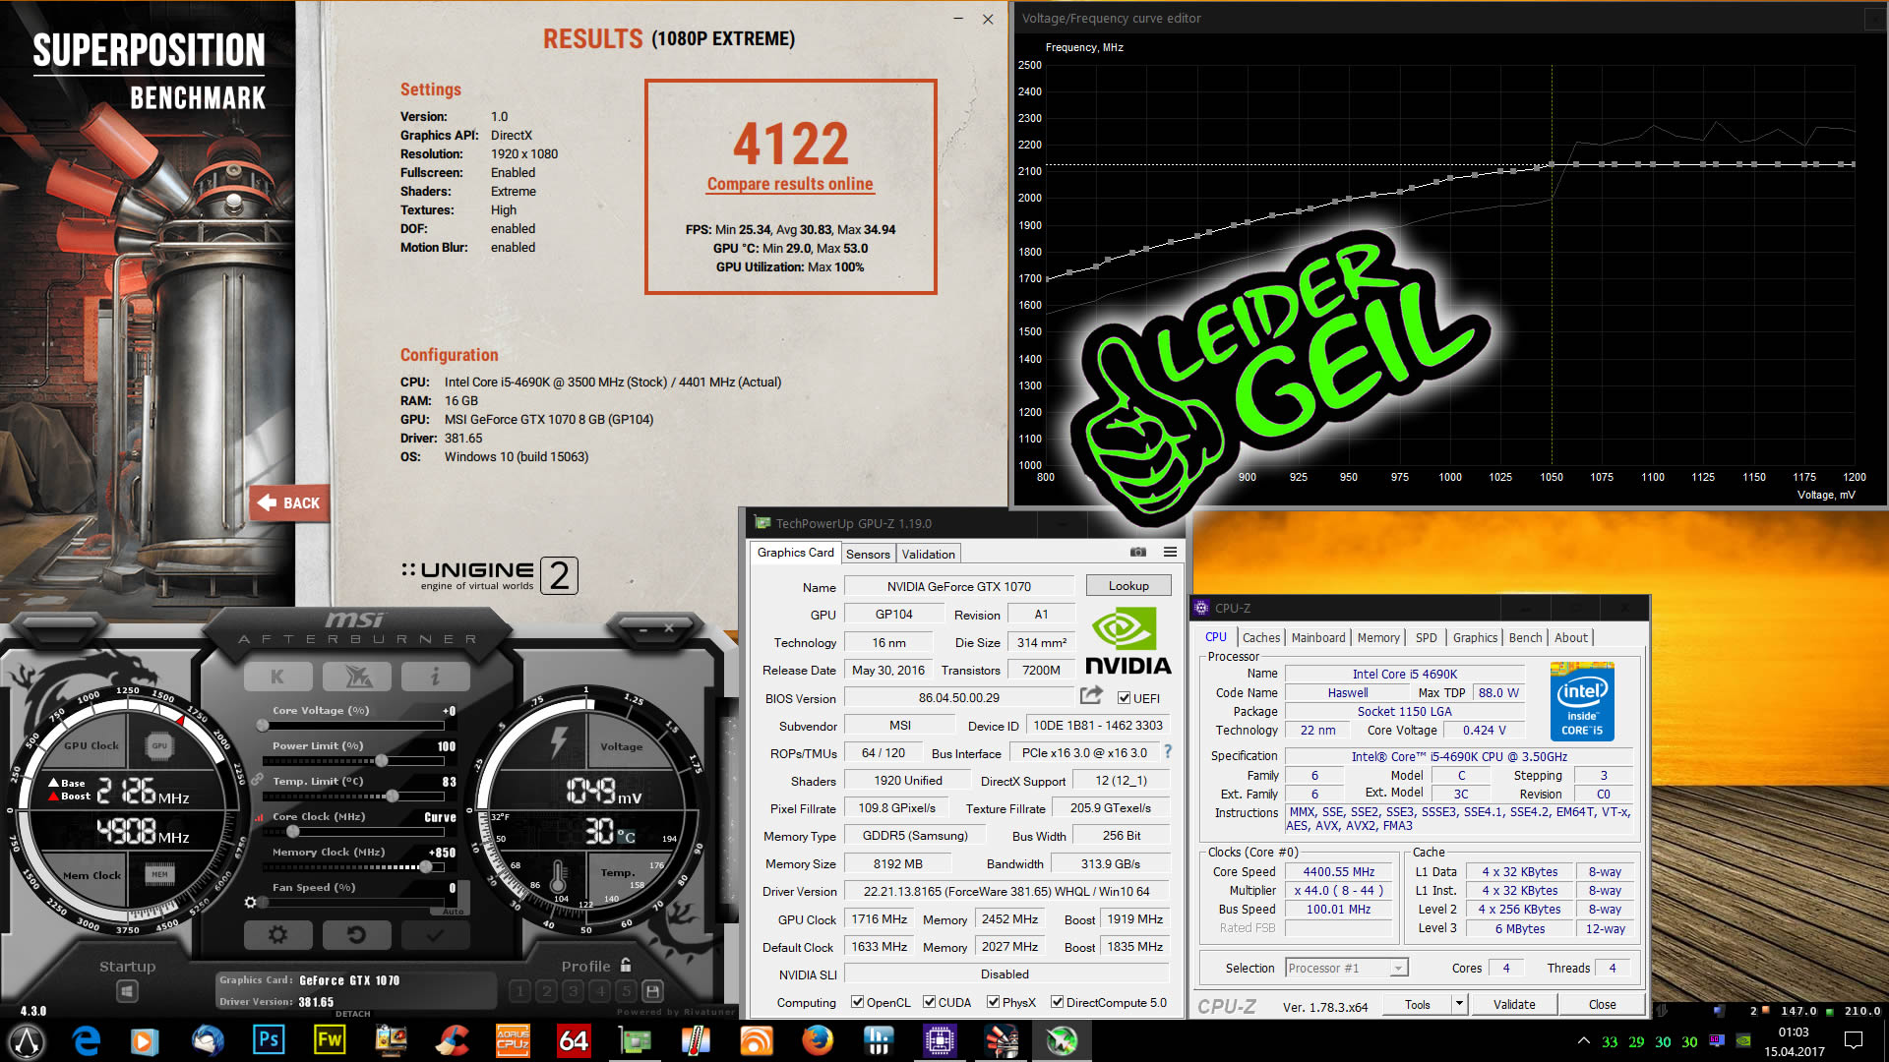Toggle the UEFI checkbox
Viewport: 1889px width, 1062px height.
pyautogui.click(x=1124, y=698)
